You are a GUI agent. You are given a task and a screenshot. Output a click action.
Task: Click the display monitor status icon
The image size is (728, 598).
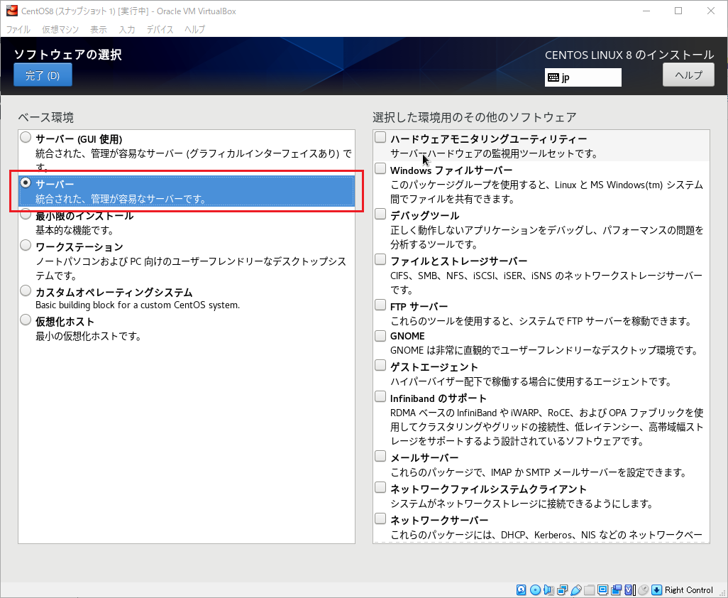click(x=602, y=590)
